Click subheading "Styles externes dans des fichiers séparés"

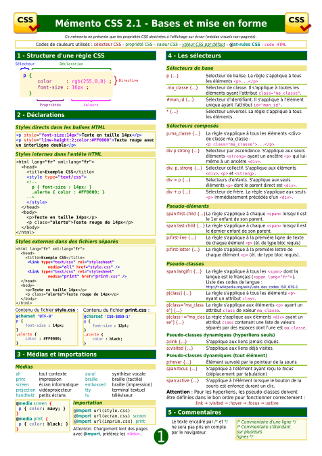[x=66, y=242]
